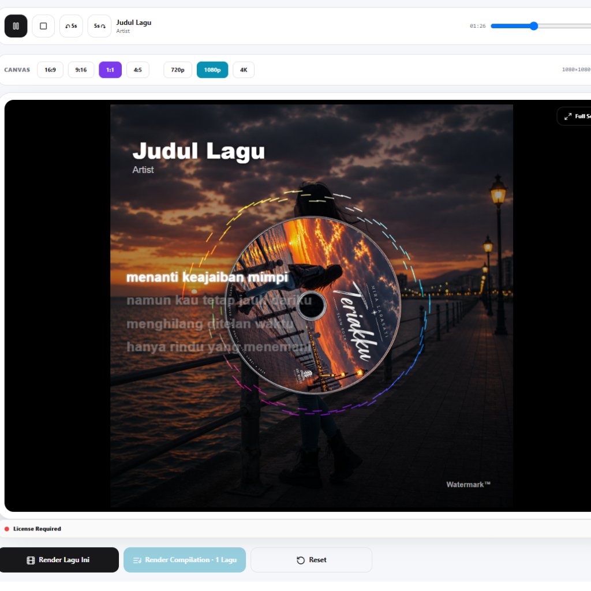591x591 pixels.
Task: Click the large Judul Lagu preview title
Action: tap(199, 151)
